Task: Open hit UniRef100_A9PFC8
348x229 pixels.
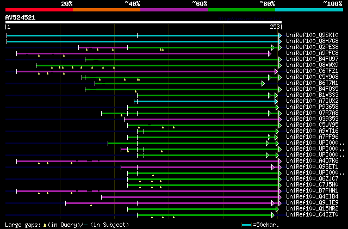Action: 312,53
